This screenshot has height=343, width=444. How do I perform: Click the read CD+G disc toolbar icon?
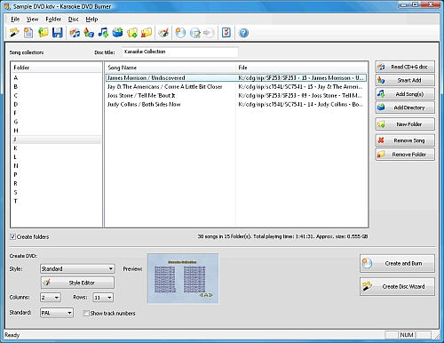point(75,33)
